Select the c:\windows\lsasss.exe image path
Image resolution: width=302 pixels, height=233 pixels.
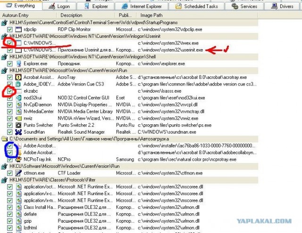159,91
